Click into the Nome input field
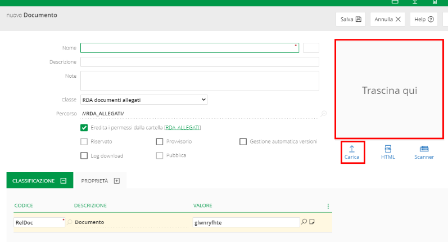The image size is (448, 242). click(189, 48)
